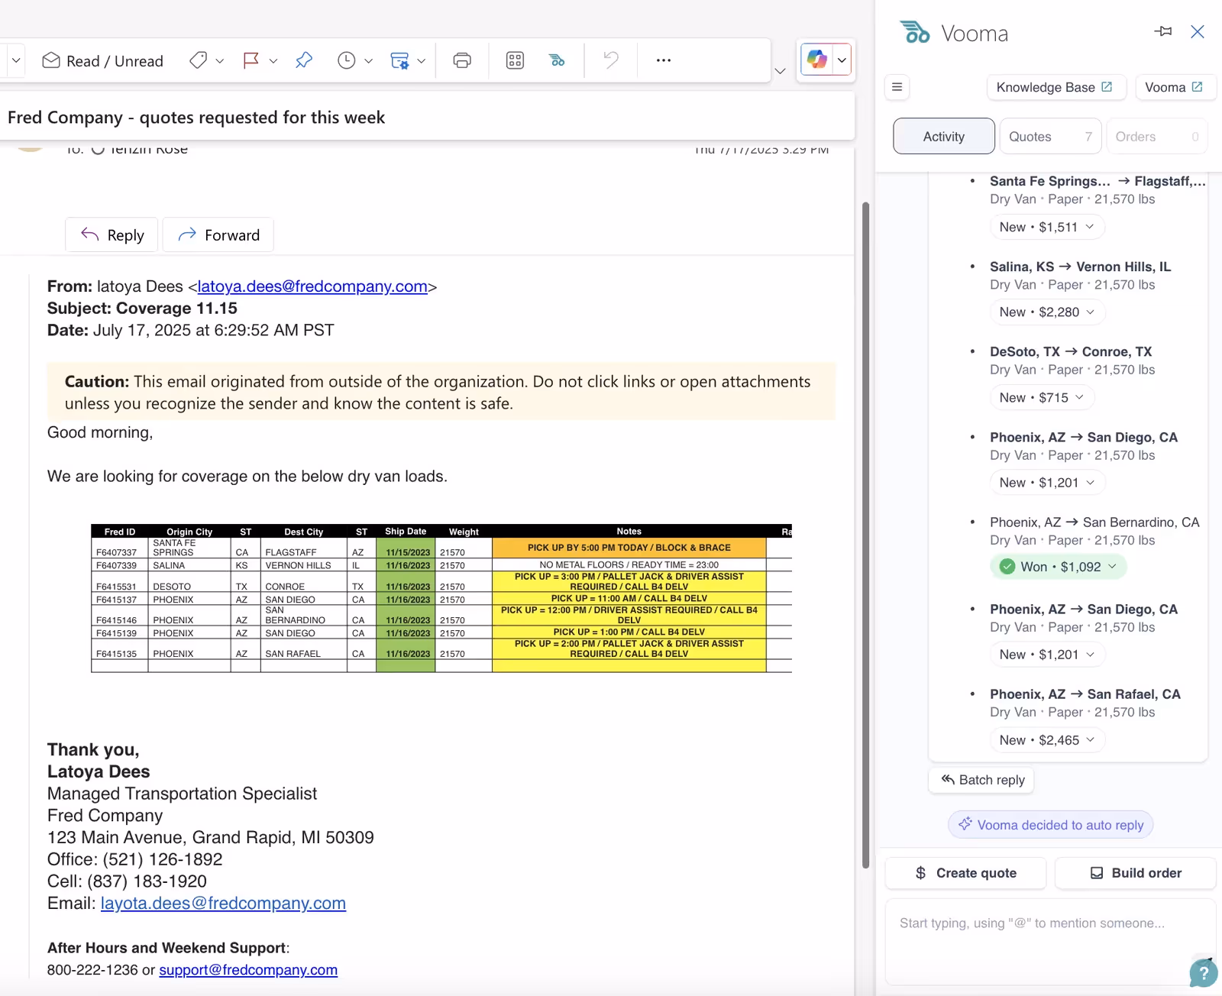This screenshot has height=996, width=1222.
Task: Open the flag options dropdown arrow
Action: click(x=273, y=61)
